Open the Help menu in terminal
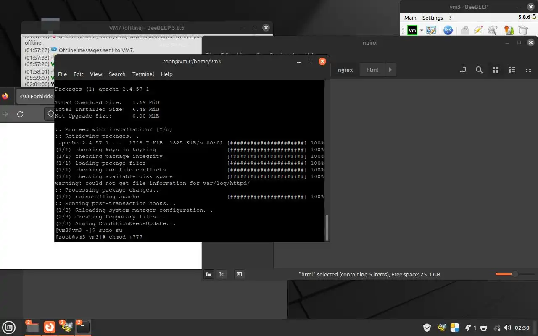Viewport: 538px width, 336px height. [x=167, y=74]
